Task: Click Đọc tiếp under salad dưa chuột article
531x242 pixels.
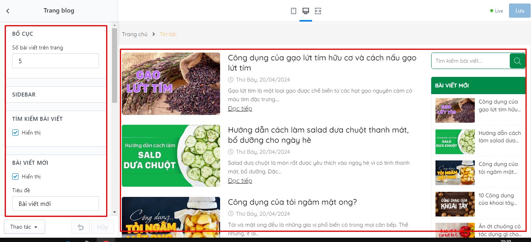Action: (240, 180)
